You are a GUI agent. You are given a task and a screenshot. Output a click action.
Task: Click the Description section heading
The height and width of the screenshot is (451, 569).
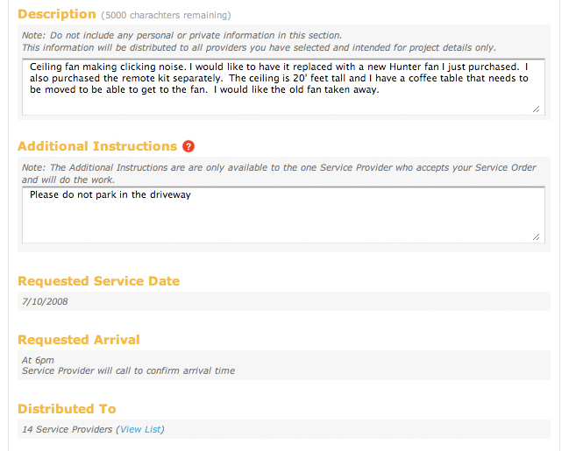pos(57,14)
